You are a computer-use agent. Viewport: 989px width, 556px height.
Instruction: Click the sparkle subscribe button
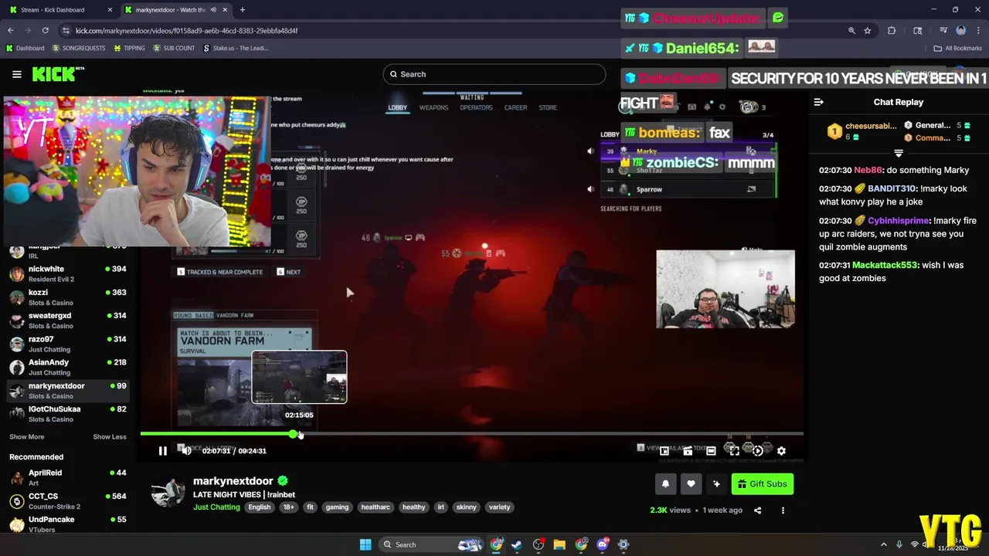click(716, 484)
